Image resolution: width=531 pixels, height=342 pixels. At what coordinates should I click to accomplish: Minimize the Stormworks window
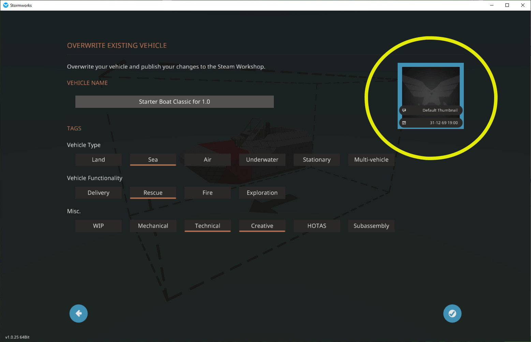[x=492, y=5]
